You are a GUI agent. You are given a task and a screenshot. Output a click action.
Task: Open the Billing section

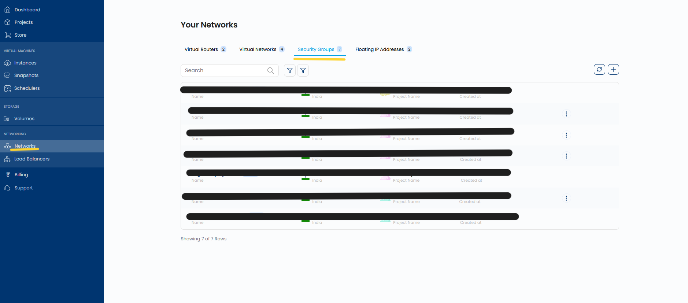[21, 175]
